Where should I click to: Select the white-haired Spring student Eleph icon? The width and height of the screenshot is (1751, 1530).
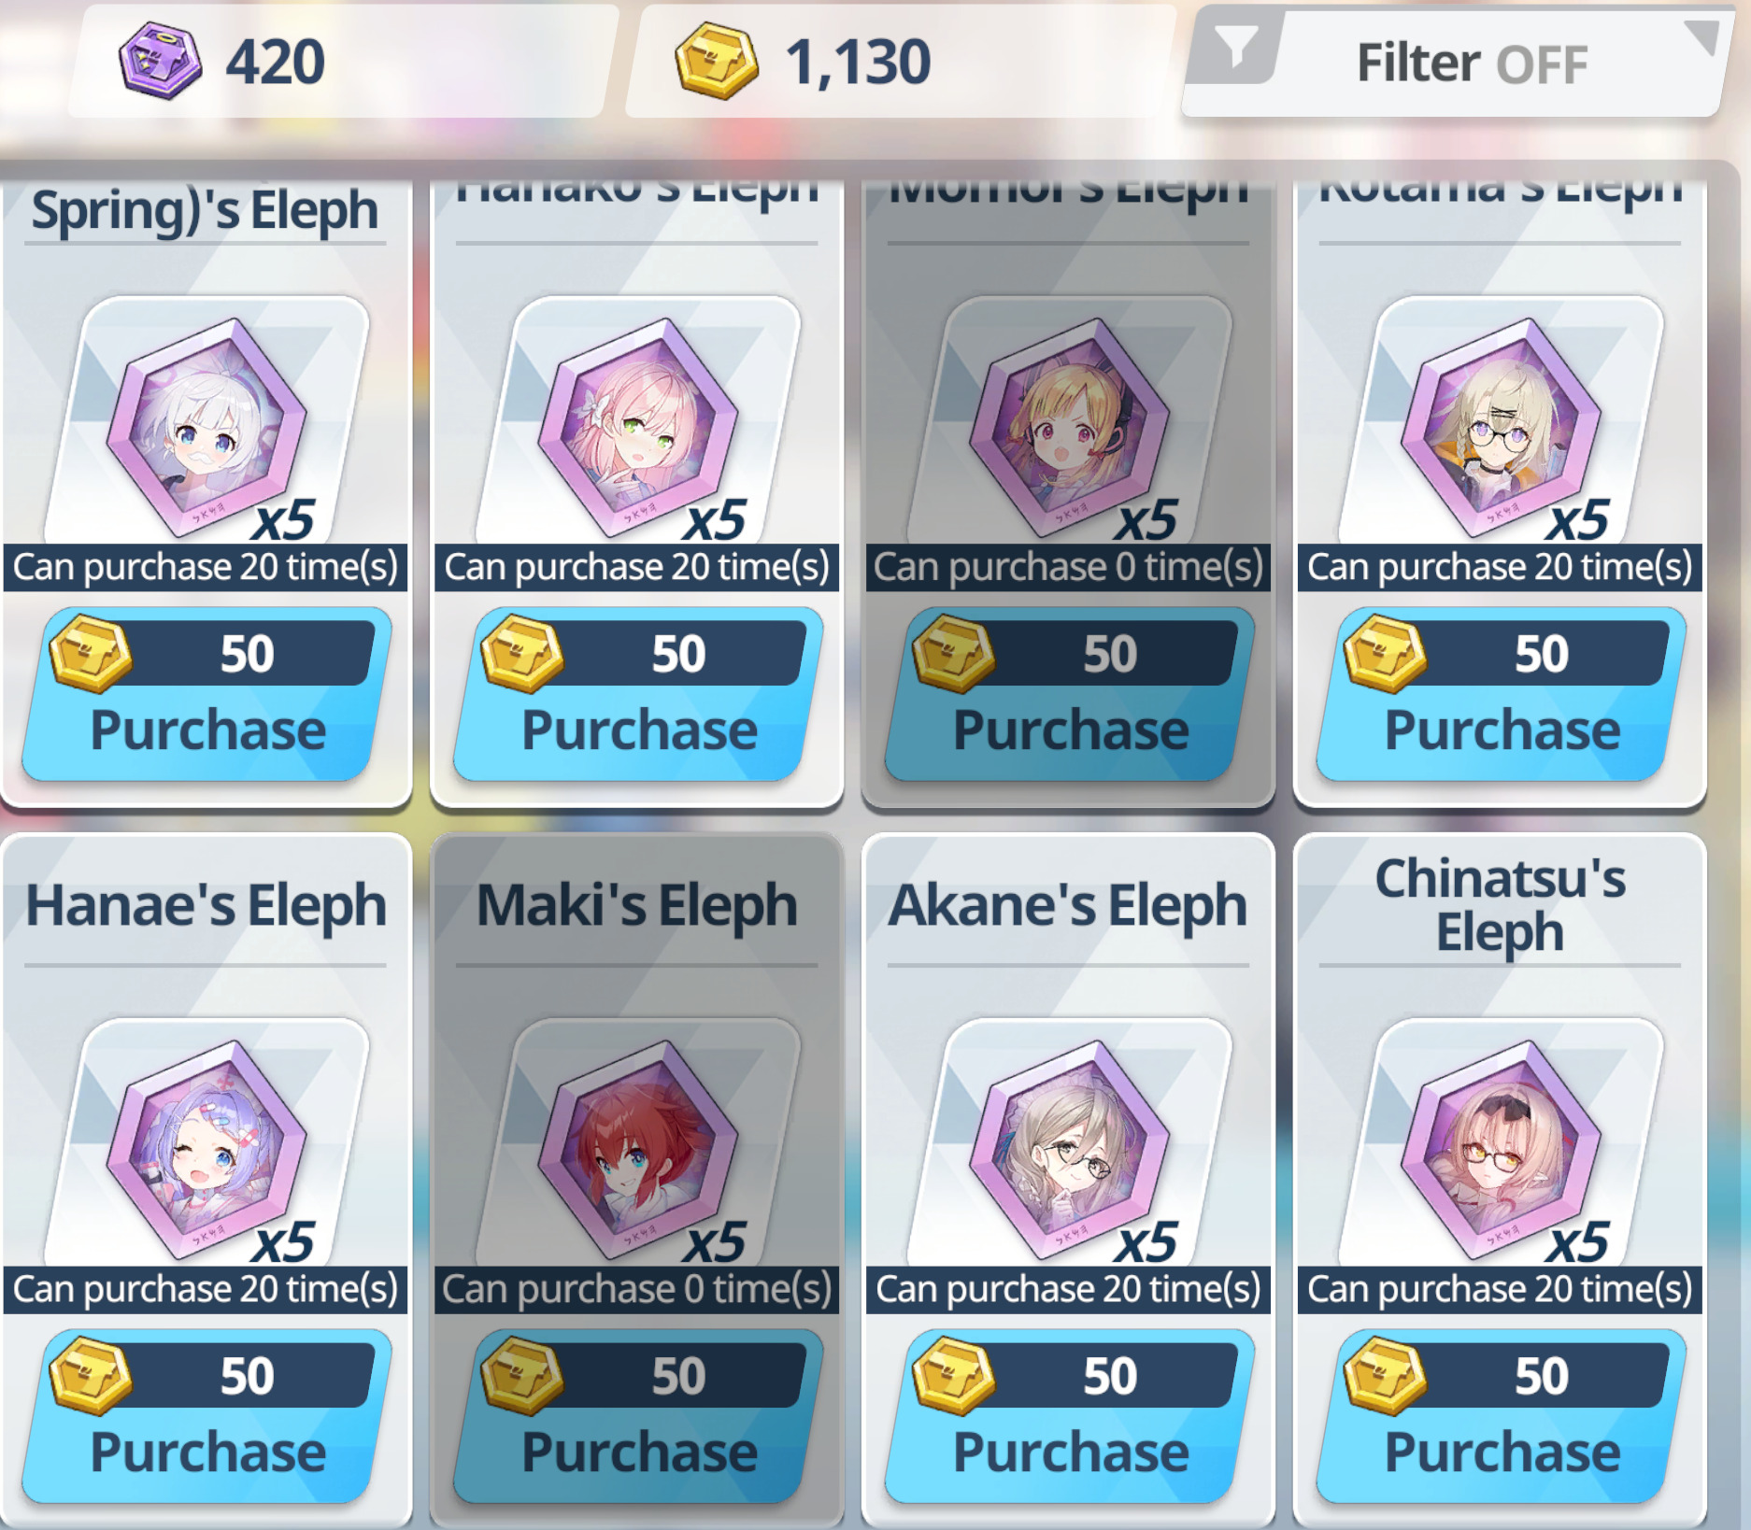[207, 426]
